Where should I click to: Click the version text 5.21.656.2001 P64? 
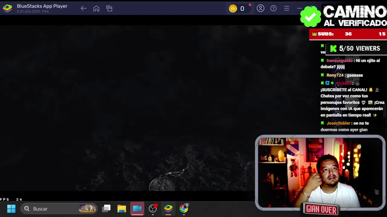[33, 11]
